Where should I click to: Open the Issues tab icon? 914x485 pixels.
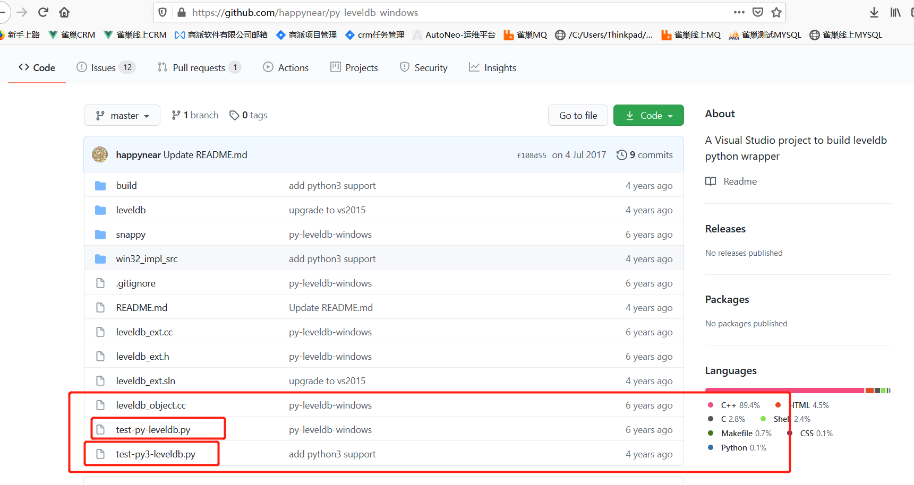tap(82, 67)
